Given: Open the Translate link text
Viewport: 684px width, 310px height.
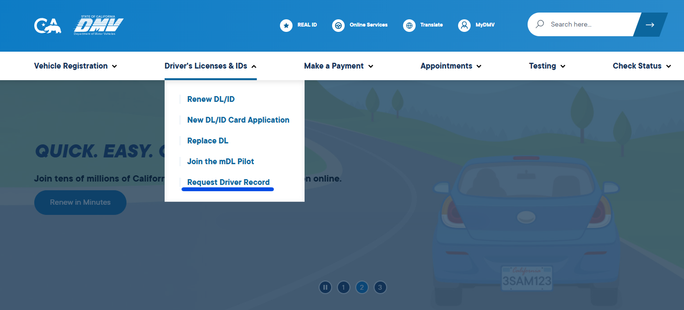Looking at the screenshot, I should pos(432,25).
